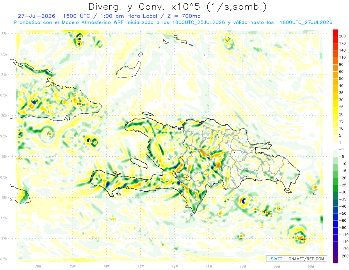
Task: Select the "1800UTC_25JUL2026" initialization time
Action: pyautogui.click(x=198, y=22)
